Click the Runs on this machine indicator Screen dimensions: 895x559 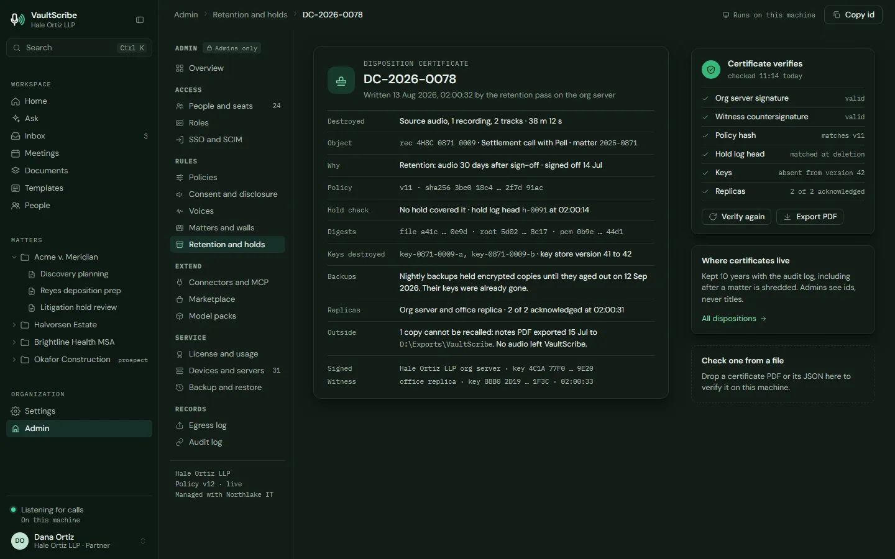click(769, 15)
